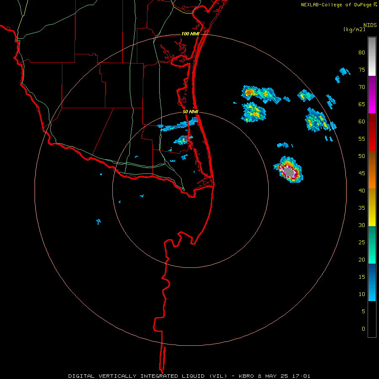Click the 25 value on color scale
The image size is (379, 379).
[x=362, y=243]
